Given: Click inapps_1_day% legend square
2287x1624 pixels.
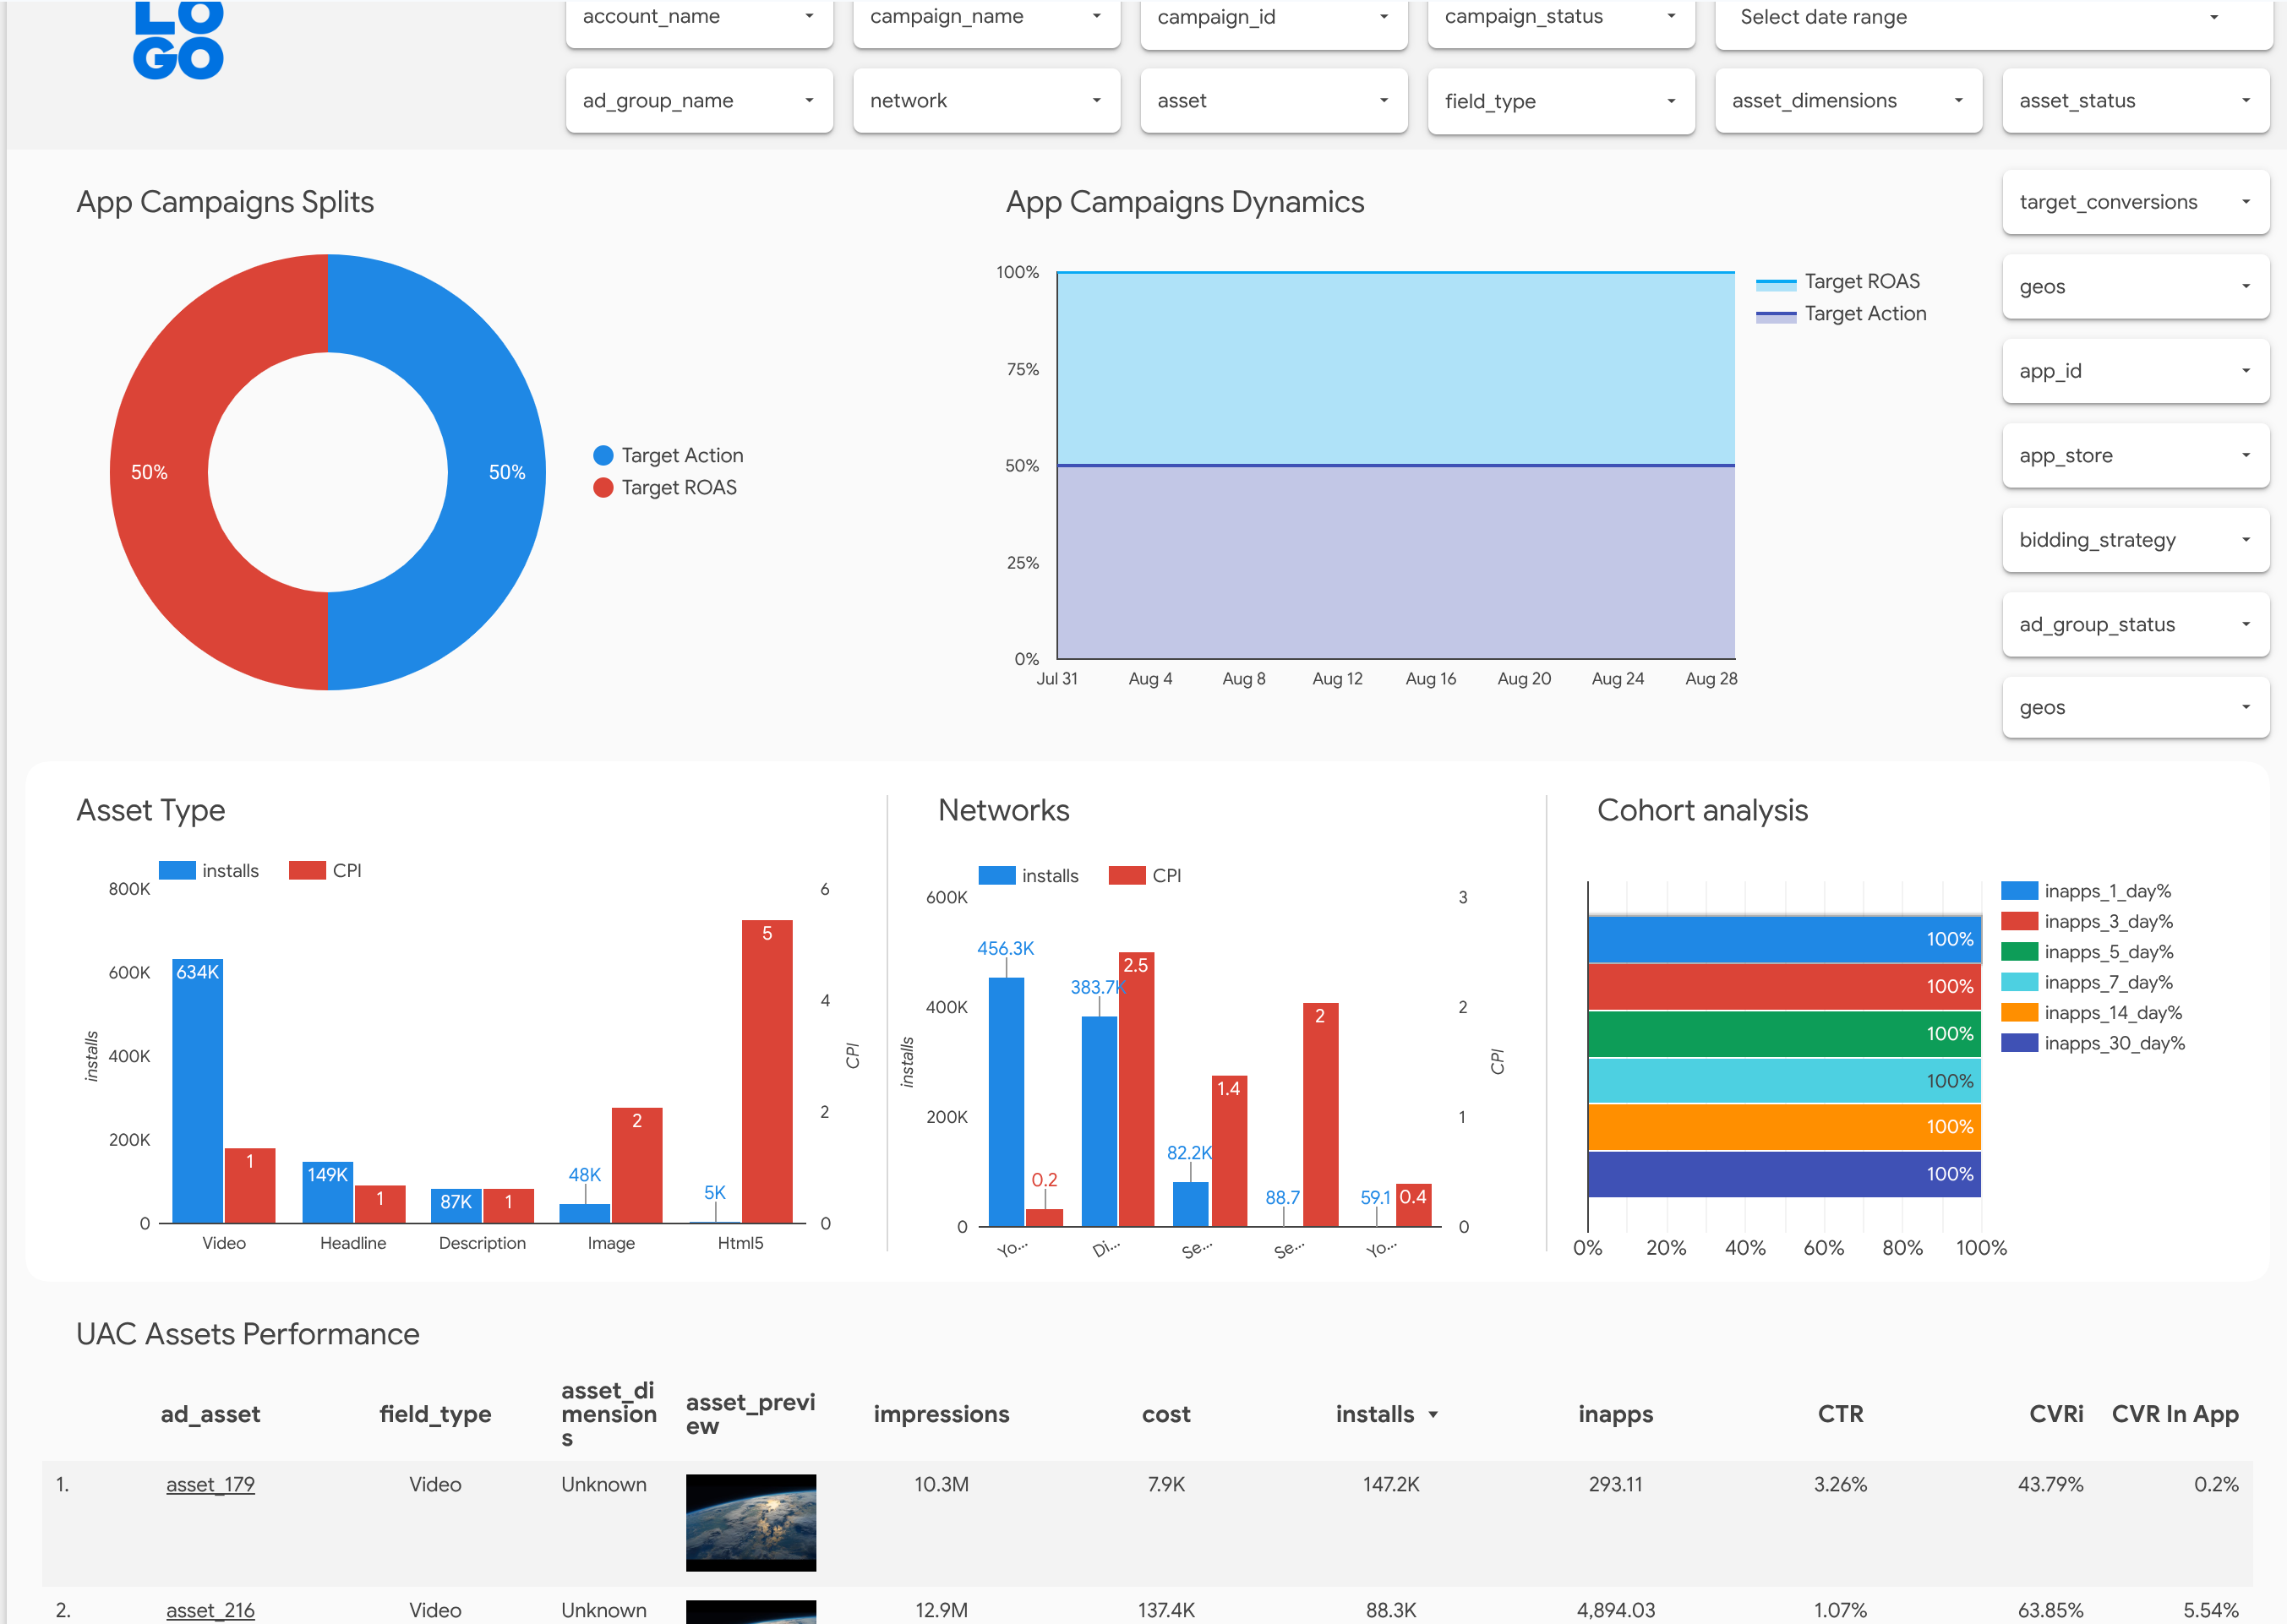Looking at the screenshot, I should pos(2019,891).
